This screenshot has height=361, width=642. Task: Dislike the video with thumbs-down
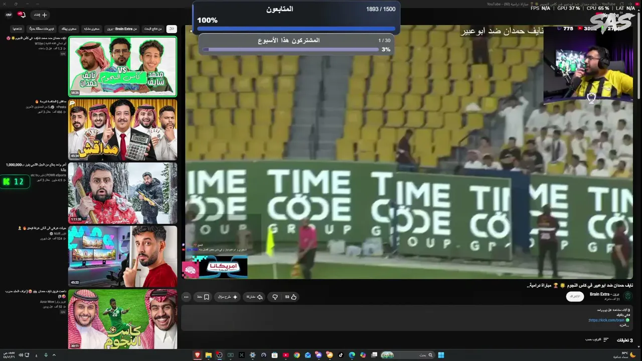click(275, 297)
